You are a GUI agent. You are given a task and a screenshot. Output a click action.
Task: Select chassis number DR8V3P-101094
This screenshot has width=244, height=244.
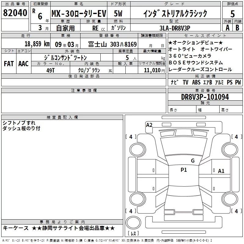pyautogui.click(x=205, y=97)
